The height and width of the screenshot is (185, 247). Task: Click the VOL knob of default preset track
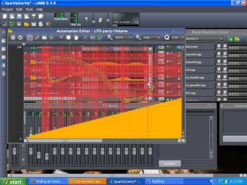pos(219,46)
